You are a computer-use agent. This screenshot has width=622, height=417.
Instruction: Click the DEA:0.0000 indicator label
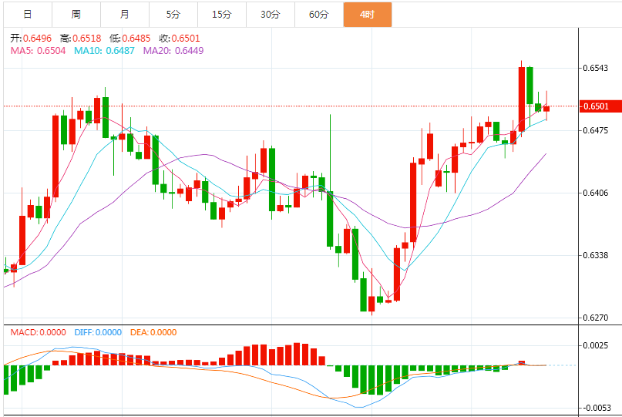tap(153, 332)
